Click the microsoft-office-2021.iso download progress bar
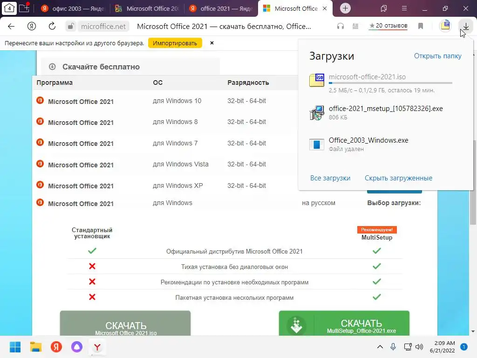The width and height of the screenshot is (477, 358). (390, 83)
